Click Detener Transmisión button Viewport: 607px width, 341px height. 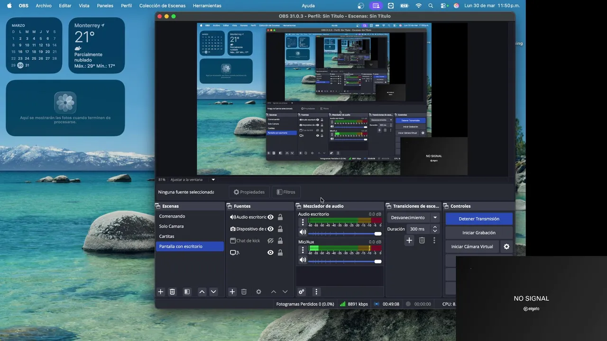(479, 219)
